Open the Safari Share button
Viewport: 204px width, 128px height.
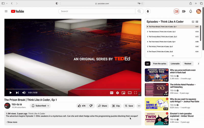190,3
